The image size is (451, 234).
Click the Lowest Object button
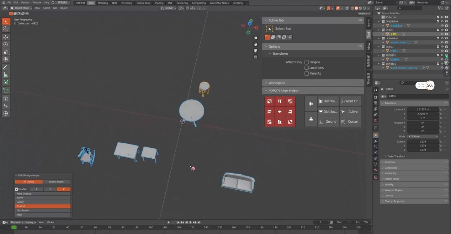click(56, 182)
